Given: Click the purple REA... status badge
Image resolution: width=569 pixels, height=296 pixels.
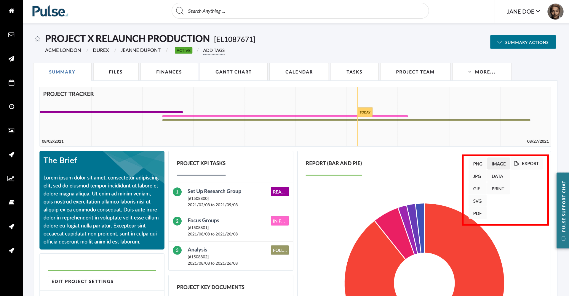Looking at the screenshot, I should coord(280,192).
